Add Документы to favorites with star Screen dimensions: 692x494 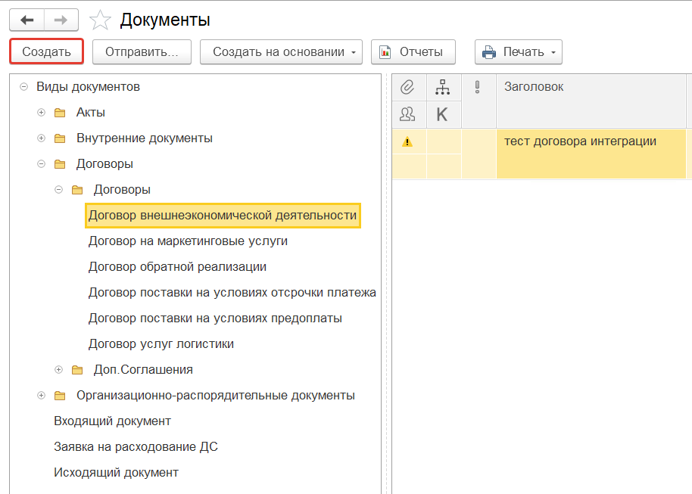click(x=100, y=20)
